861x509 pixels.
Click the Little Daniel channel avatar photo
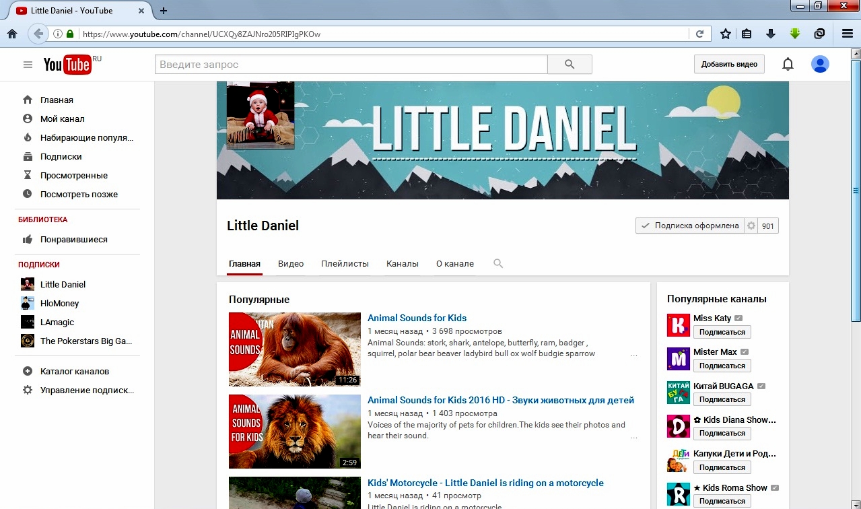261,115
